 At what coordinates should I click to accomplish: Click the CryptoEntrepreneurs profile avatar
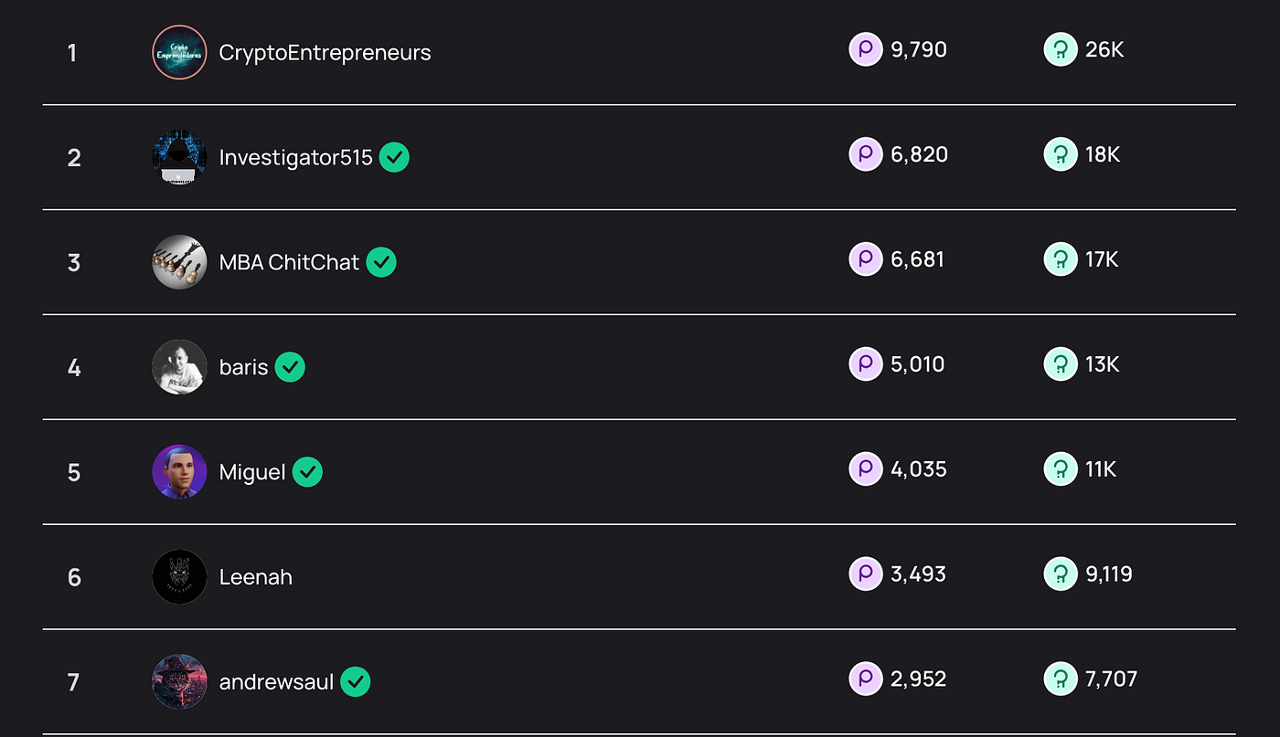(179, 52)
